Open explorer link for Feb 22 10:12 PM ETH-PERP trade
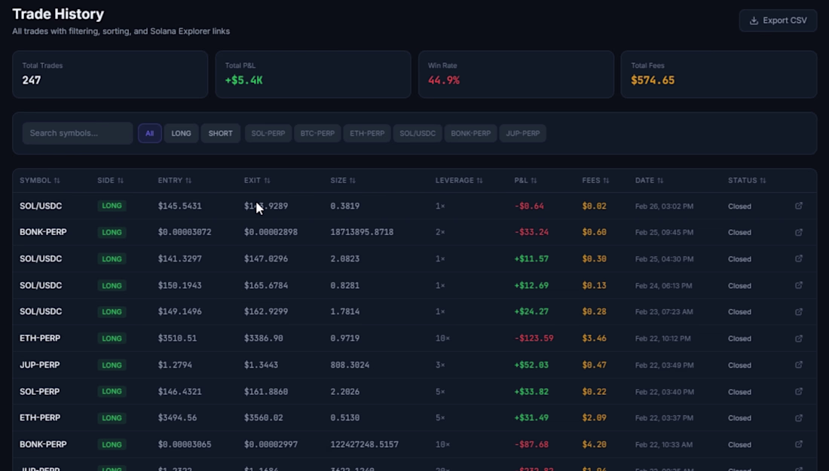Viewport: 829px width, 471px height. (799, 338)
